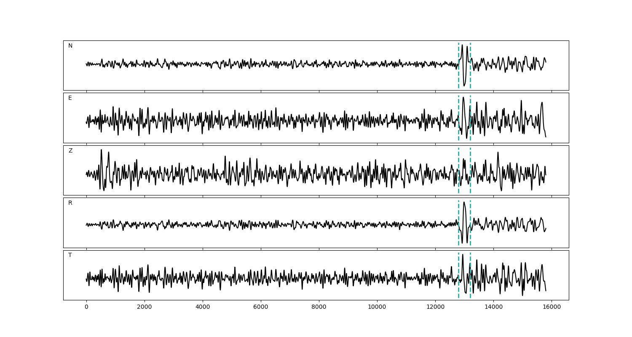This screenshot has width=632, height=337.
Task: Click the T component label
Action: pos(70,255)
